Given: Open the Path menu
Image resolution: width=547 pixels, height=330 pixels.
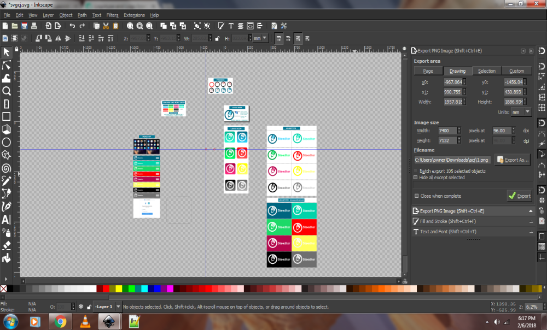Looking at the screenshot, I should point(82,15).
